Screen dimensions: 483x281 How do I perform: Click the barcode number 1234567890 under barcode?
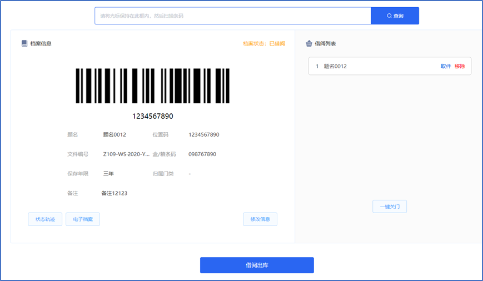(x=153, y=116)
